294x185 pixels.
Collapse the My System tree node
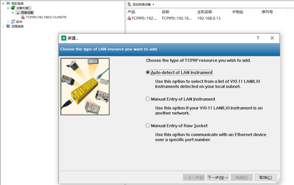click(x=3, y=3)
